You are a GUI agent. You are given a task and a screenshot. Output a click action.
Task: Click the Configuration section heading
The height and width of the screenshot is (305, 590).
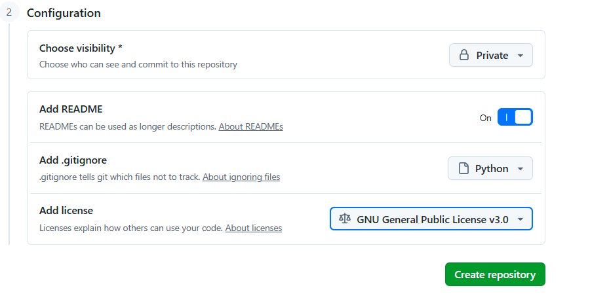coord(64,13)
